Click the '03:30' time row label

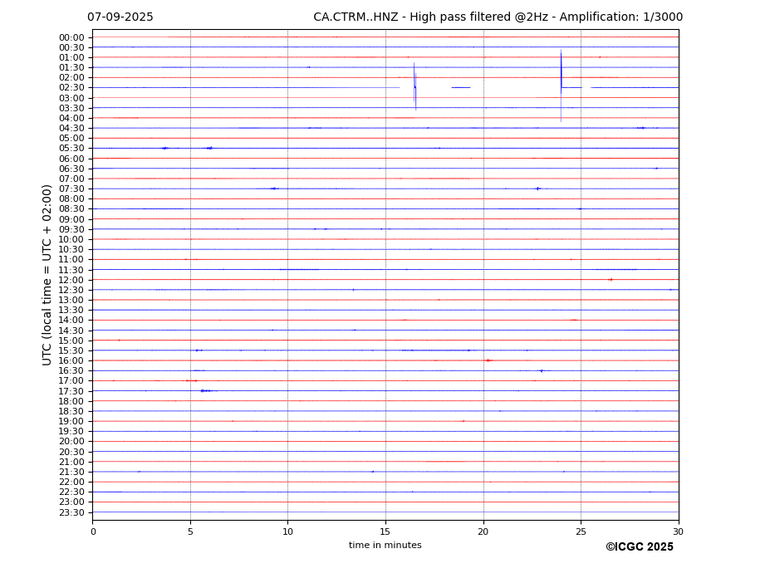point(71,108)
